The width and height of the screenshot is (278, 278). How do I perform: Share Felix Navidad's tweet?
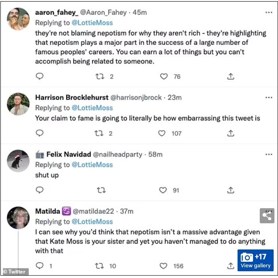231,190
